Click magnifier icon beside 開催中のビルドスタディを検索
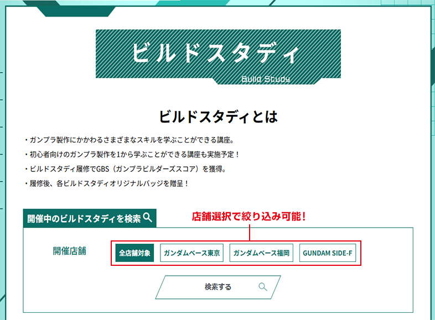This screenshot has width=435, height=320. (148, 218)
